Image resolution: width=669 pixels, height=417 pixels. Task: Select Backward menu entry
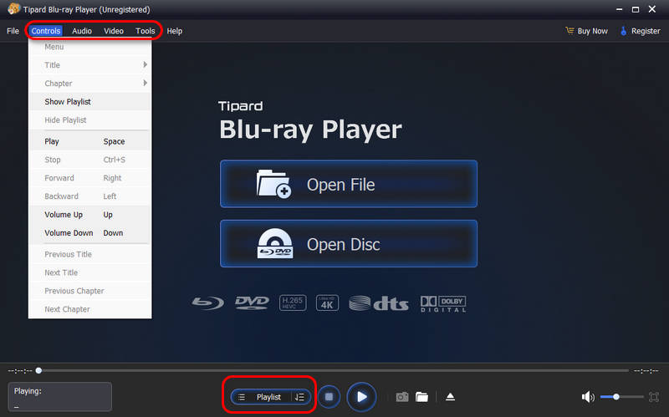pyautogui.click(x=89, y=196)
